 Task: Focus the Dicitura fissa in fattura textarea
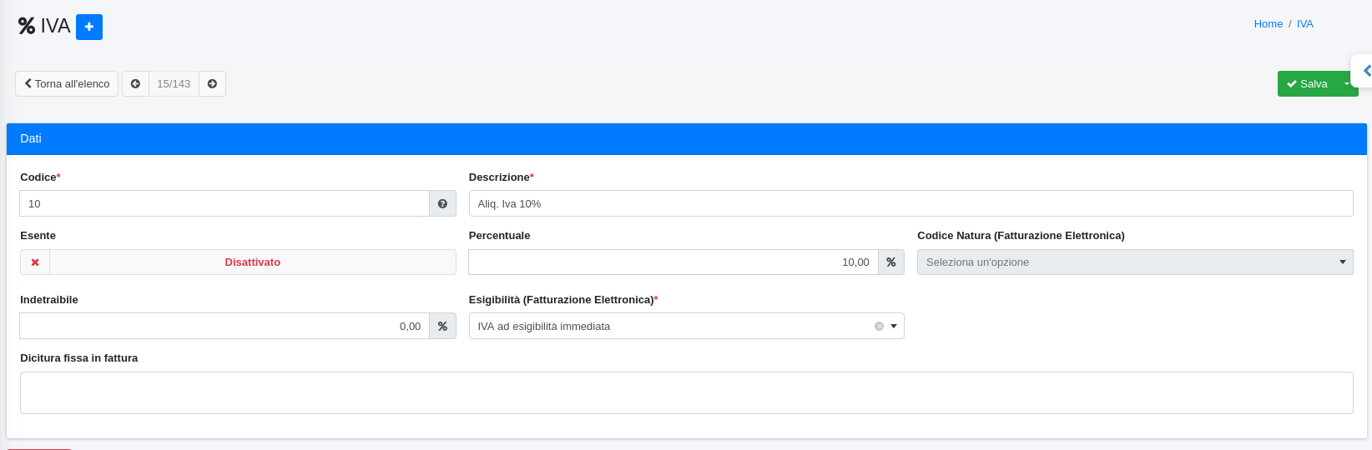click(x=686, y=393)
